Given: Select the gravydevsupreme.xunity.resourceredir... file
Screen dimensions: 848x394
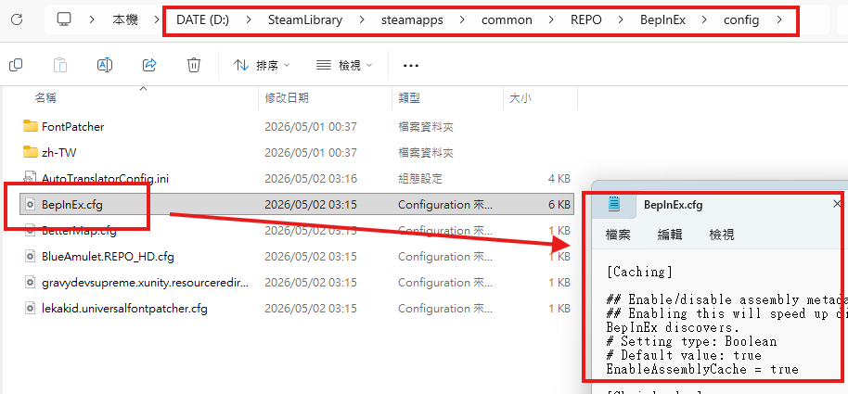Looking at the screenshot, I should click(x=145, y=282).
